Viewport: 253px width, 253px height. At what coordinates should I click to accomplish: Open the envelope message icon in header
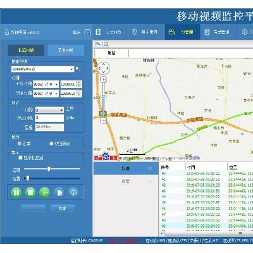pos(87,32)
